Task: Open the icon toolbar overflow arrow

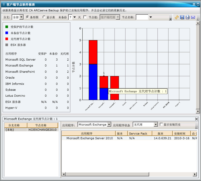Action: click(x=198, y=19)
